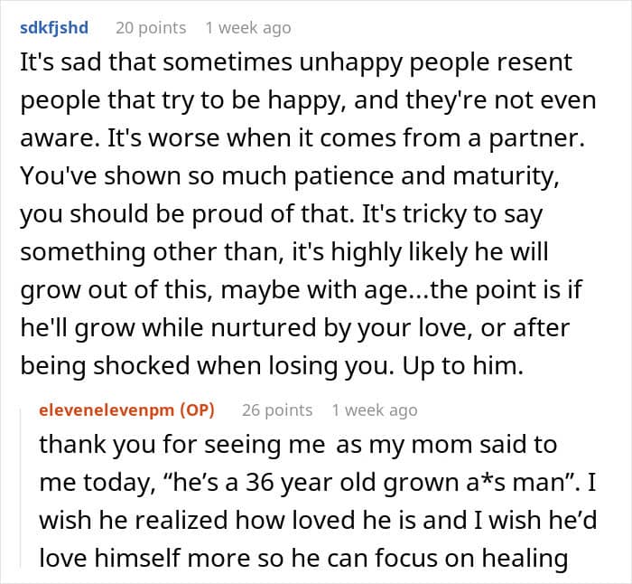Image resolution: width=632 pixels, height=584 pixels.
Task: Click the line "he'll grow while nurtured by your love"
Action: pos(294,328)
